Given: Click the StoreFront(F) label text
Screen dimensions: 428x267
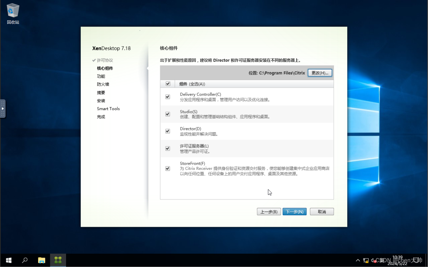Looking at the screenshot, I should pyautogui.click(x=193, y=164).
